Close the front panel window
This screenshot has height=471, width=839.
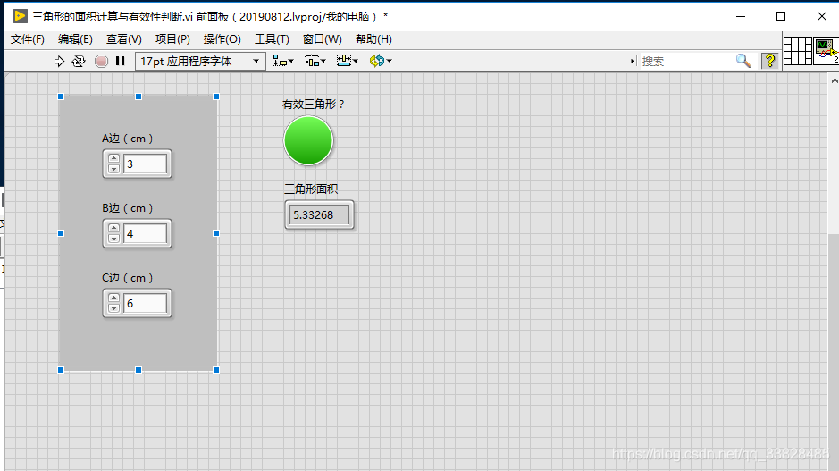pos(822,16)
